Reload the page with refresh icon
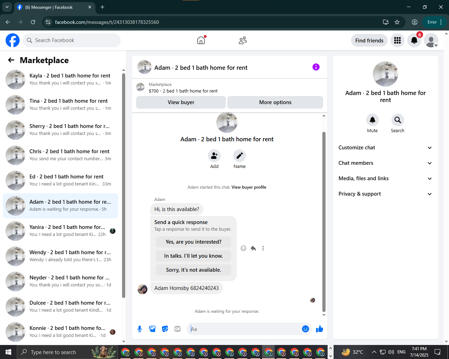 (33, 22)
